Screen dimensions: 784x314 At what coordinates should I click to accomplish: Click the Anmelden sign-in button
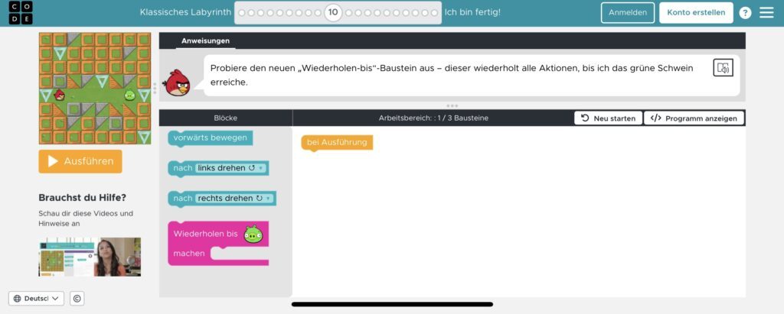628,12
